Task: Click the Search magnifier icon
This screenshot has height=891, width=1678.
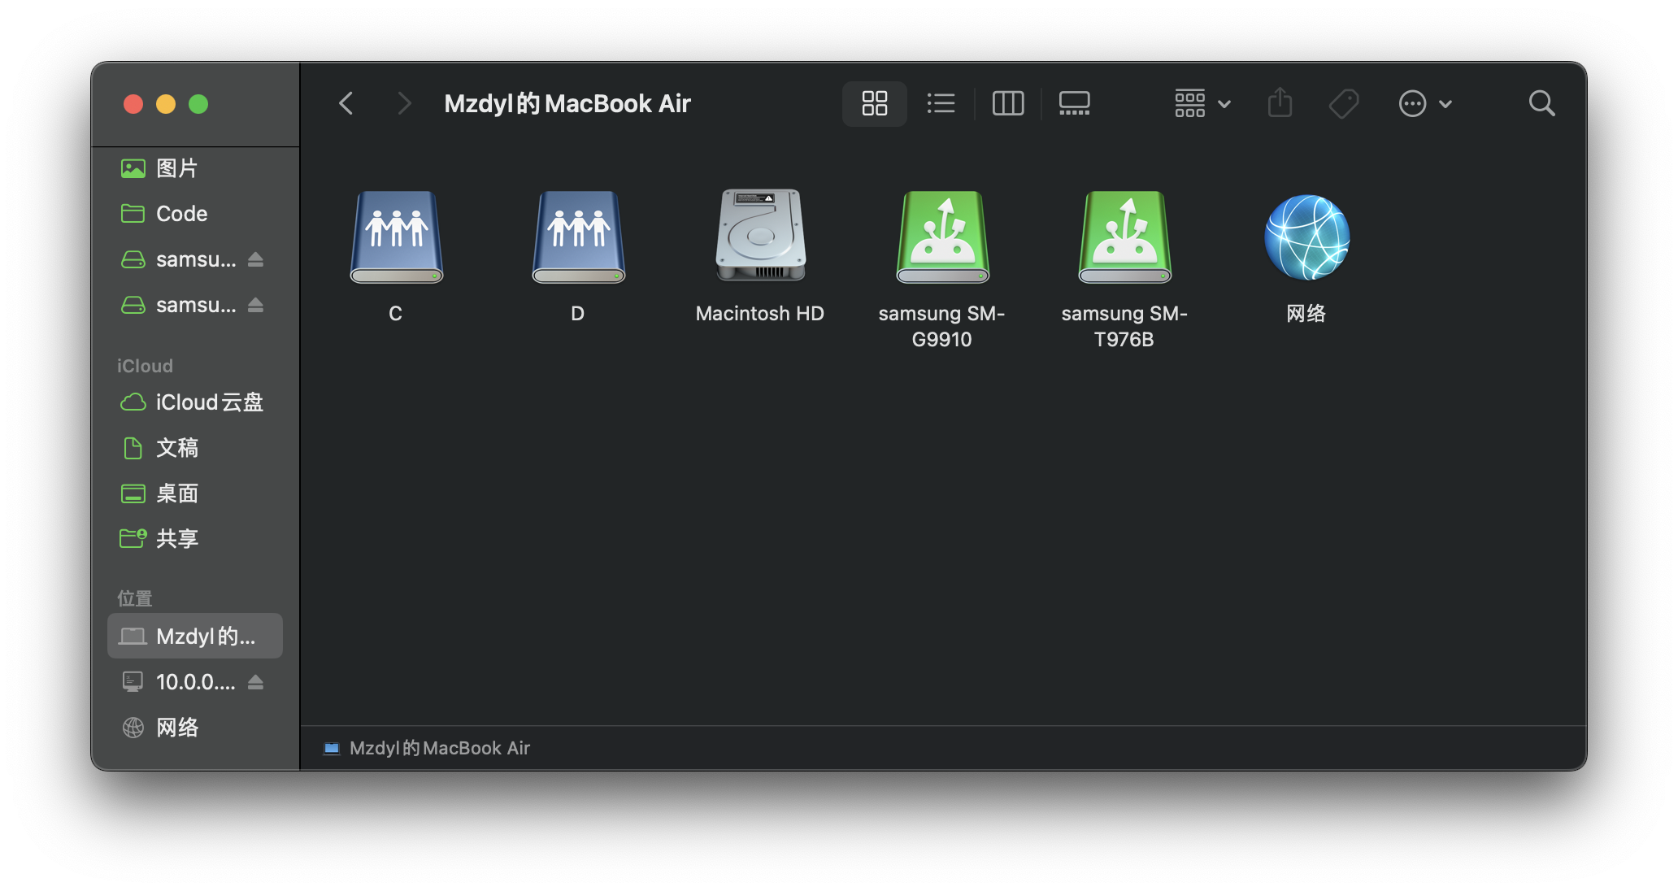Action: pos(1541,103)
